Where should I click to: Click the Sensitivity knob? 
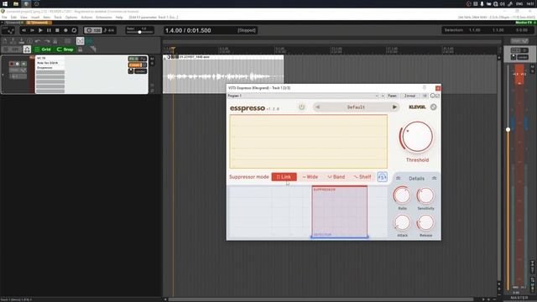point(425,195)
